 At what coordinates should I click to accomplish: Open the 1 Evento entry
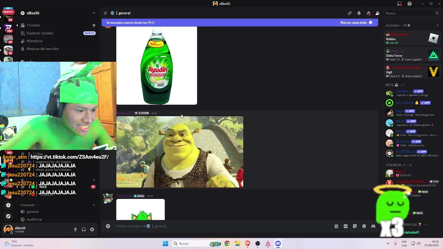[x=58, y=25]
